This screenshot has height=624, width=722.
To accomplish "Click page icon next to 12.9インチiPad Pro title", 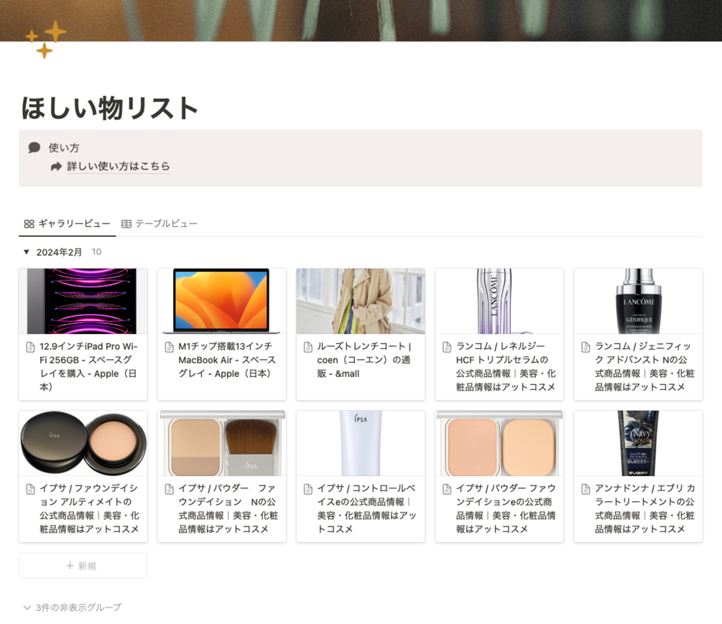I will 30,347.
